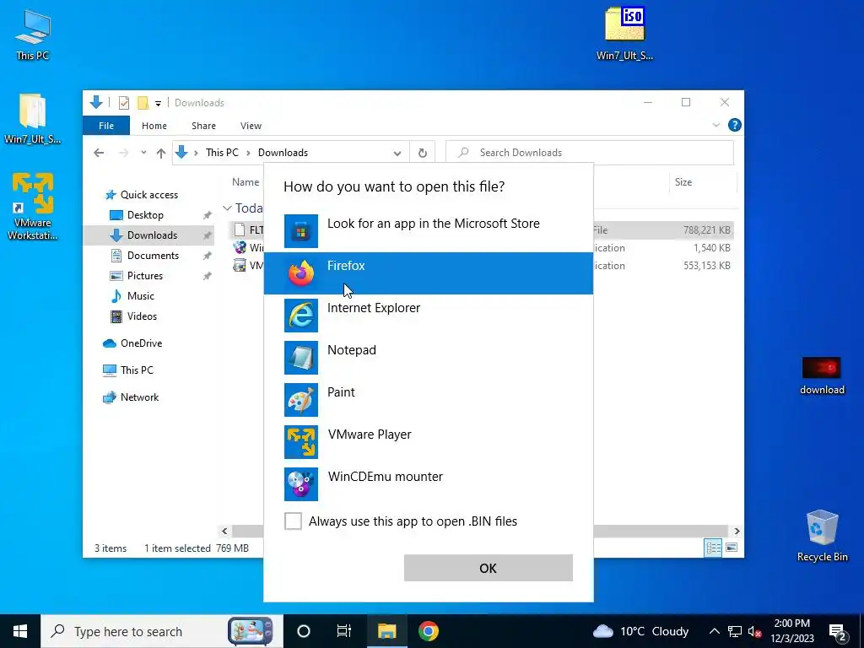
Task: Show hidden system tray icons
Action: [714, 631]
